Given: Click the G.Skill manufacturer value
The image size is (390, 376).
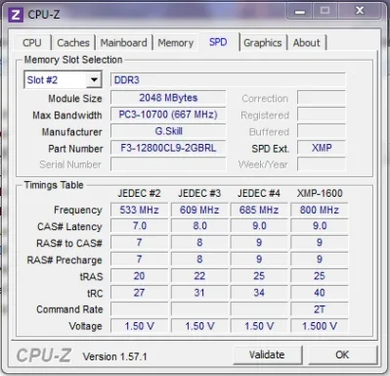Looking at the screenshot, I should click(168, 131).
